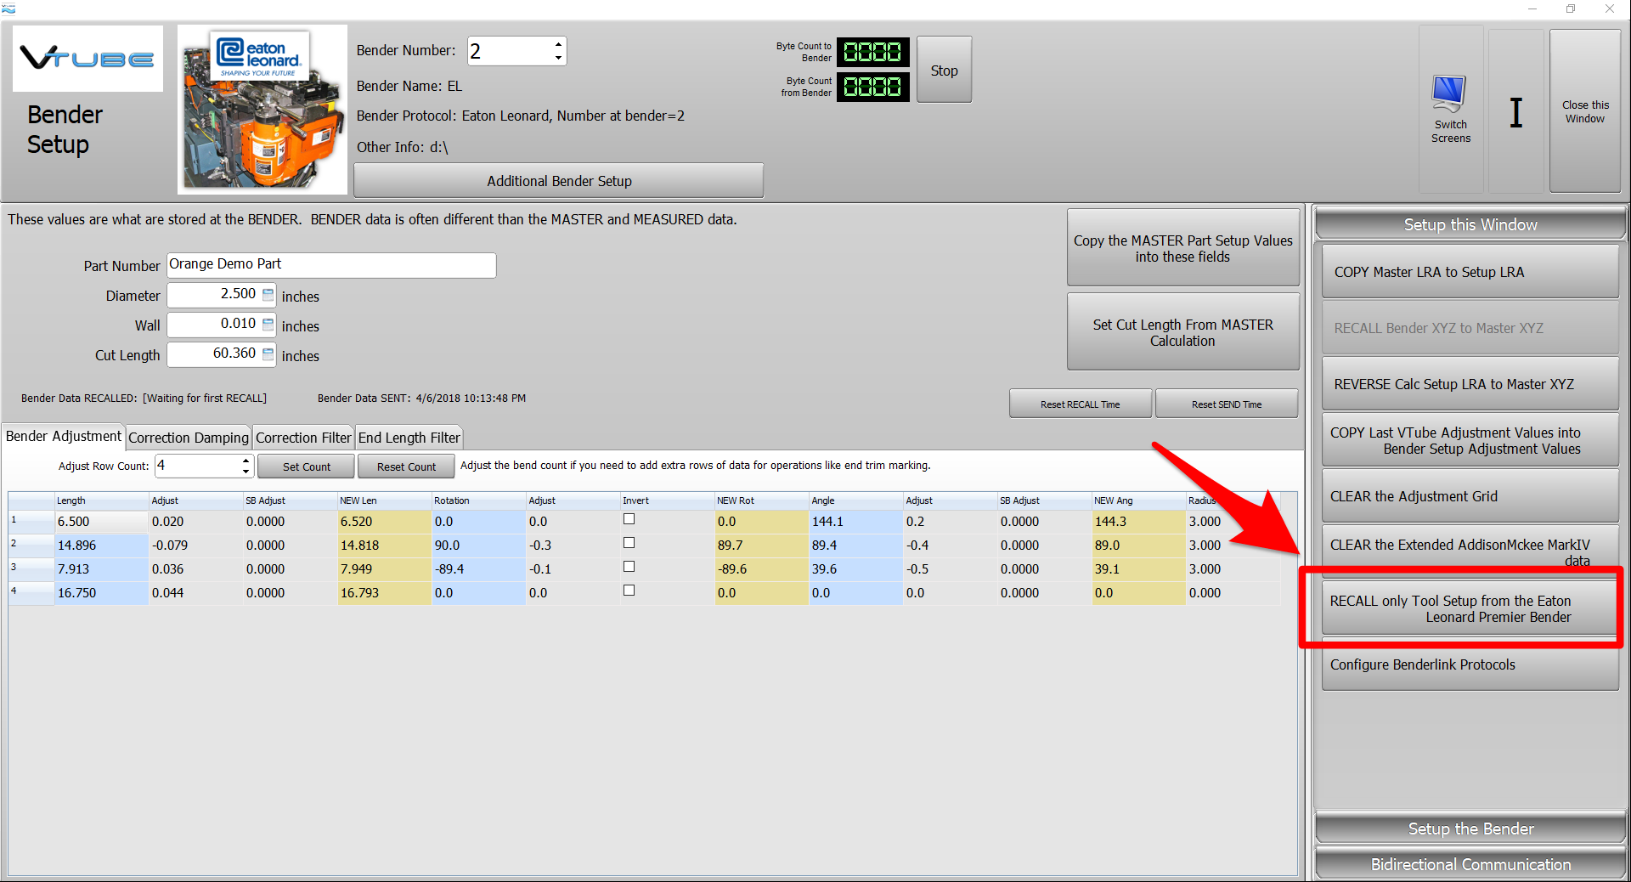Expand the Setup the Bender section

tap(1470, 828)
